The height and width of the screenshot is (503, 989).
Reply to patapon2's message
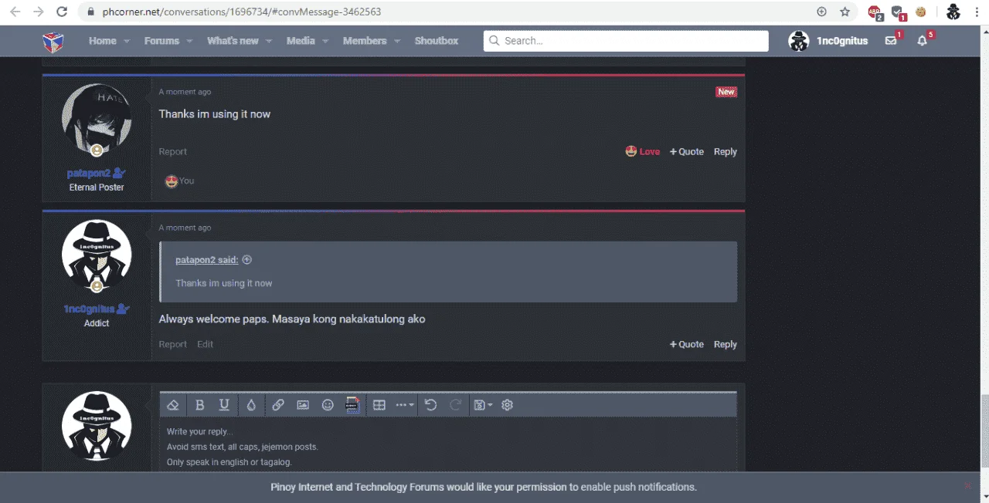pyautogui.click(x=726, y=152)
